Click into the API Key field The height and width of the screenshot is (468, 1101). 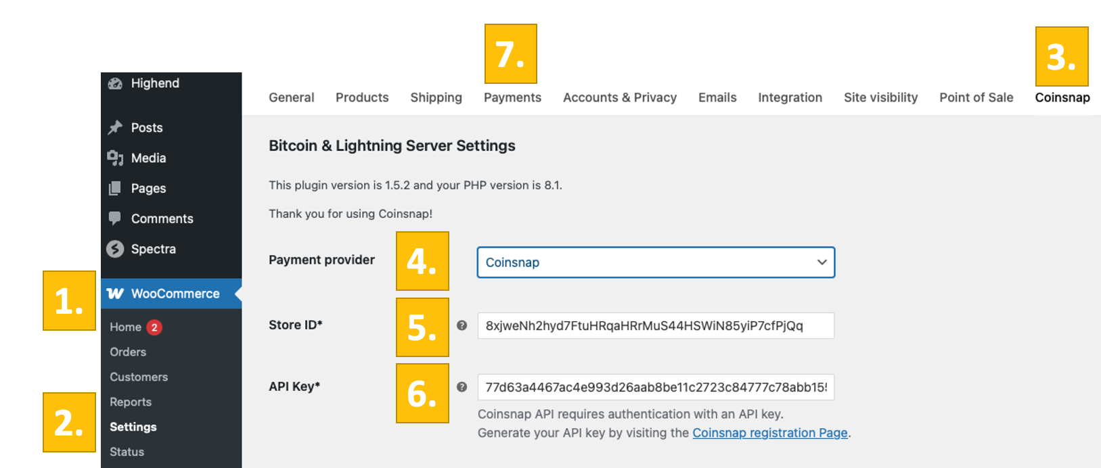(655, 388)
